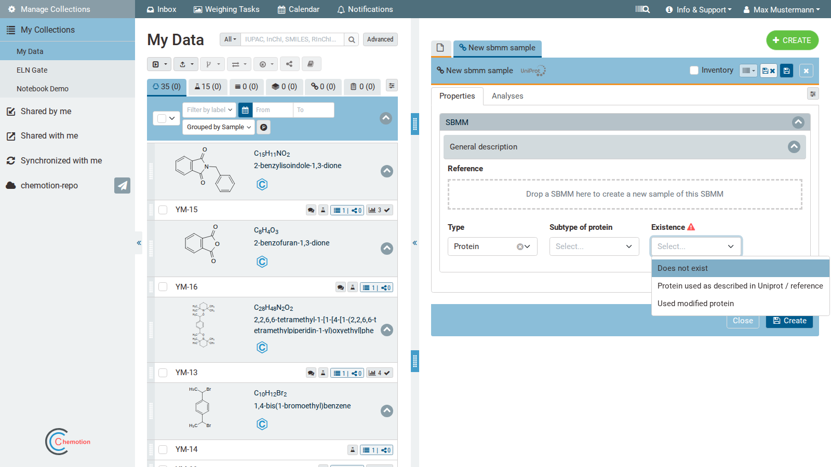This screenshot has width=831, height=467.
Task: Open the properties tab layout sliders icon
Action: (x=813, y=94)
